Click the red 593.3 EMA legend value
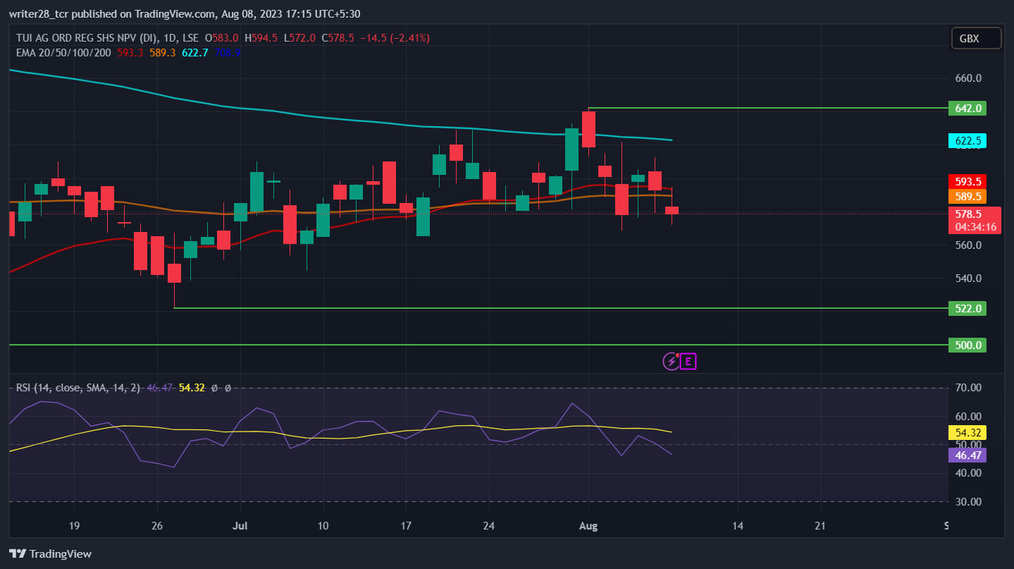The width and height of the screenshot is (1014, 569). coord(130,52)
